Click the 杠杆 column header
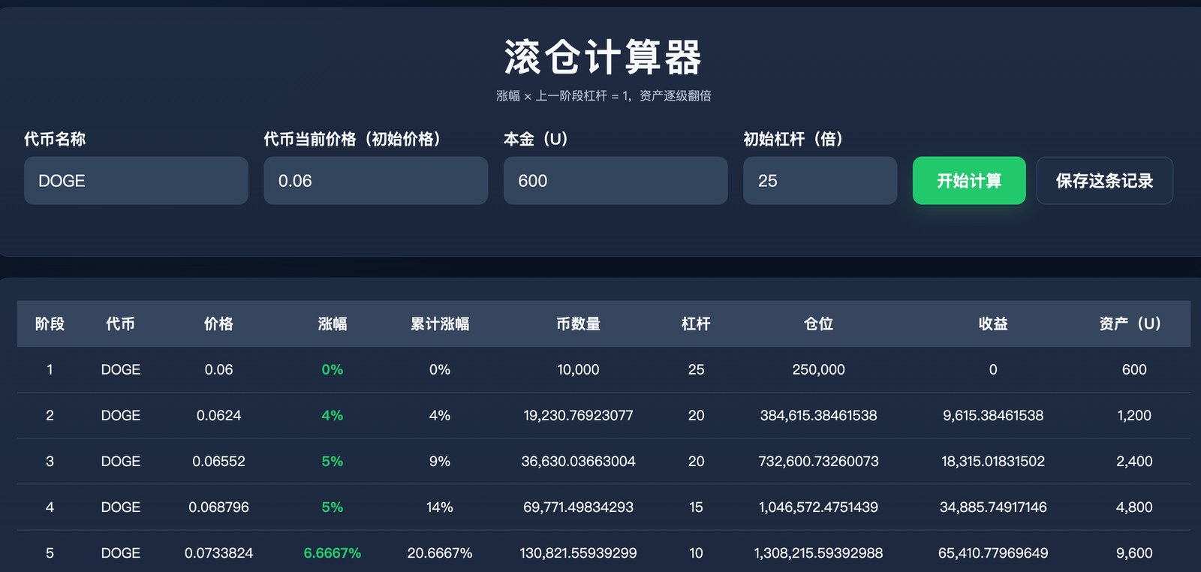The image size is (1201, 572). [x=696, y=324]
